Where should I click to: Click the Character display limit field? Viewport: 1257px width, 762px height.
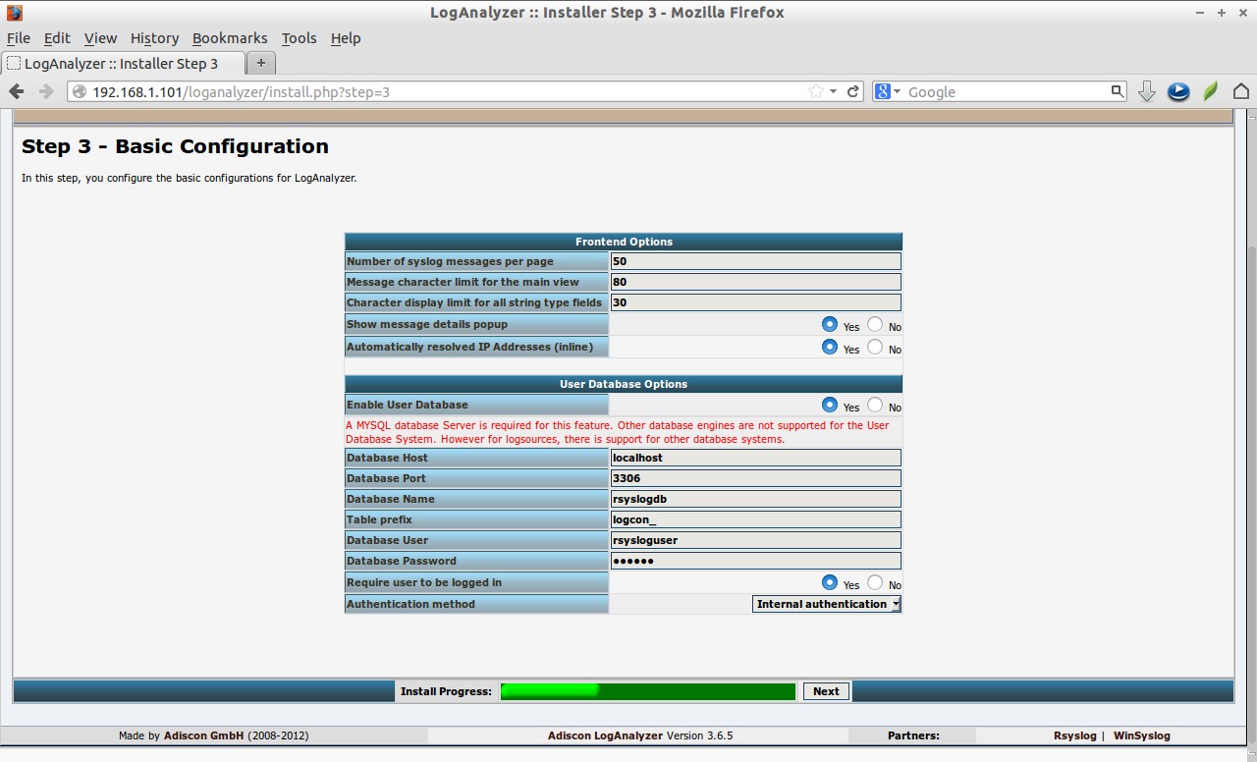pyautogui.click(x=755, y=302)
